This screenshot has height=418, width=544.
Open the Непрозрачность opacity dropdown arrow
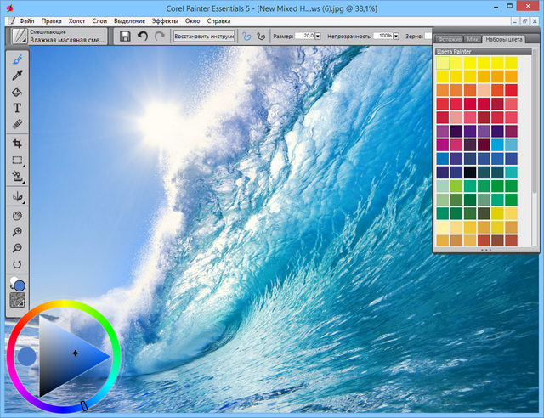point(396,37)
